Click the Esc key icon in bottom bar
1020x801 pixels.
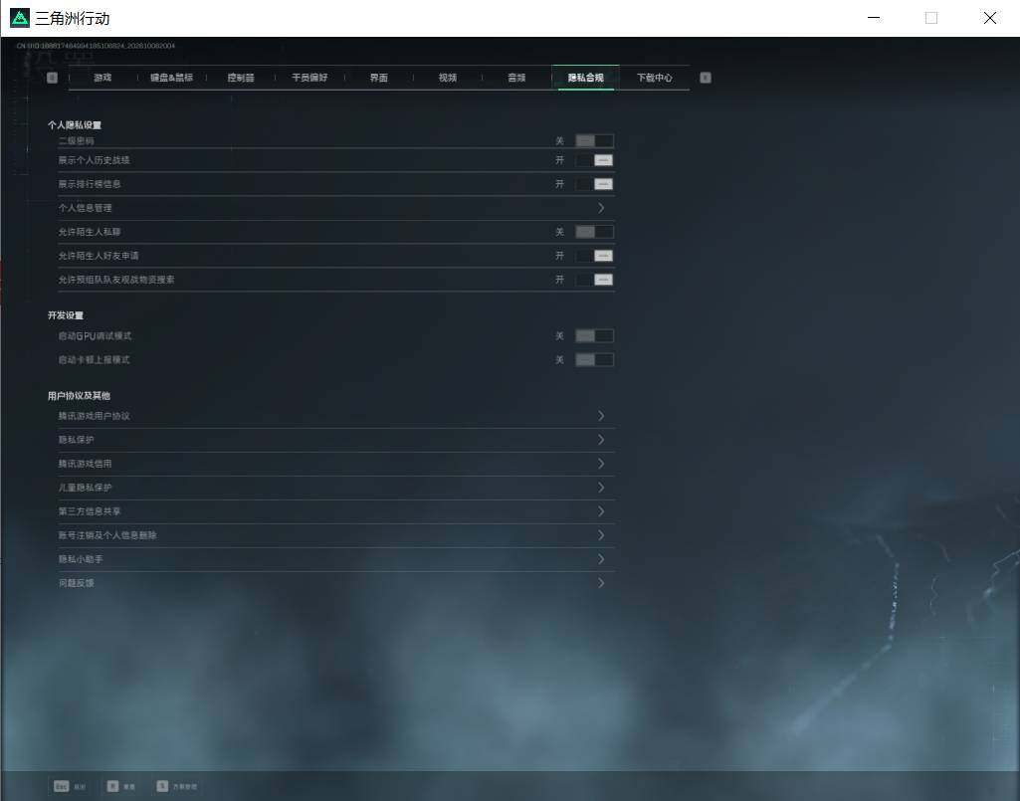point(61,786)
